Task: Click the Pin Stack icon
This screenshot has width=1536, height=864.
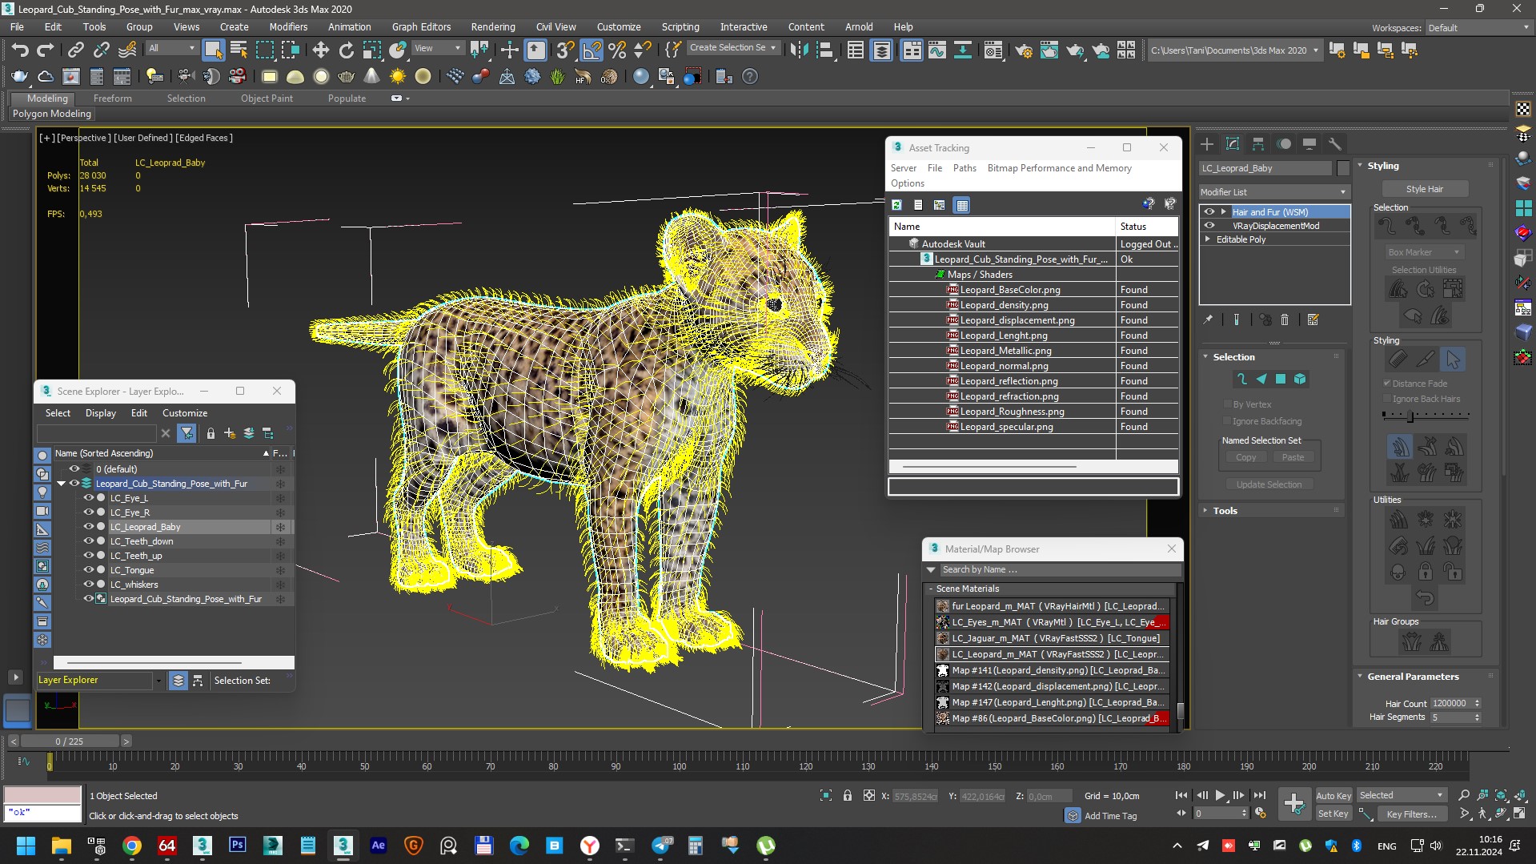Action: [1208, 319]
